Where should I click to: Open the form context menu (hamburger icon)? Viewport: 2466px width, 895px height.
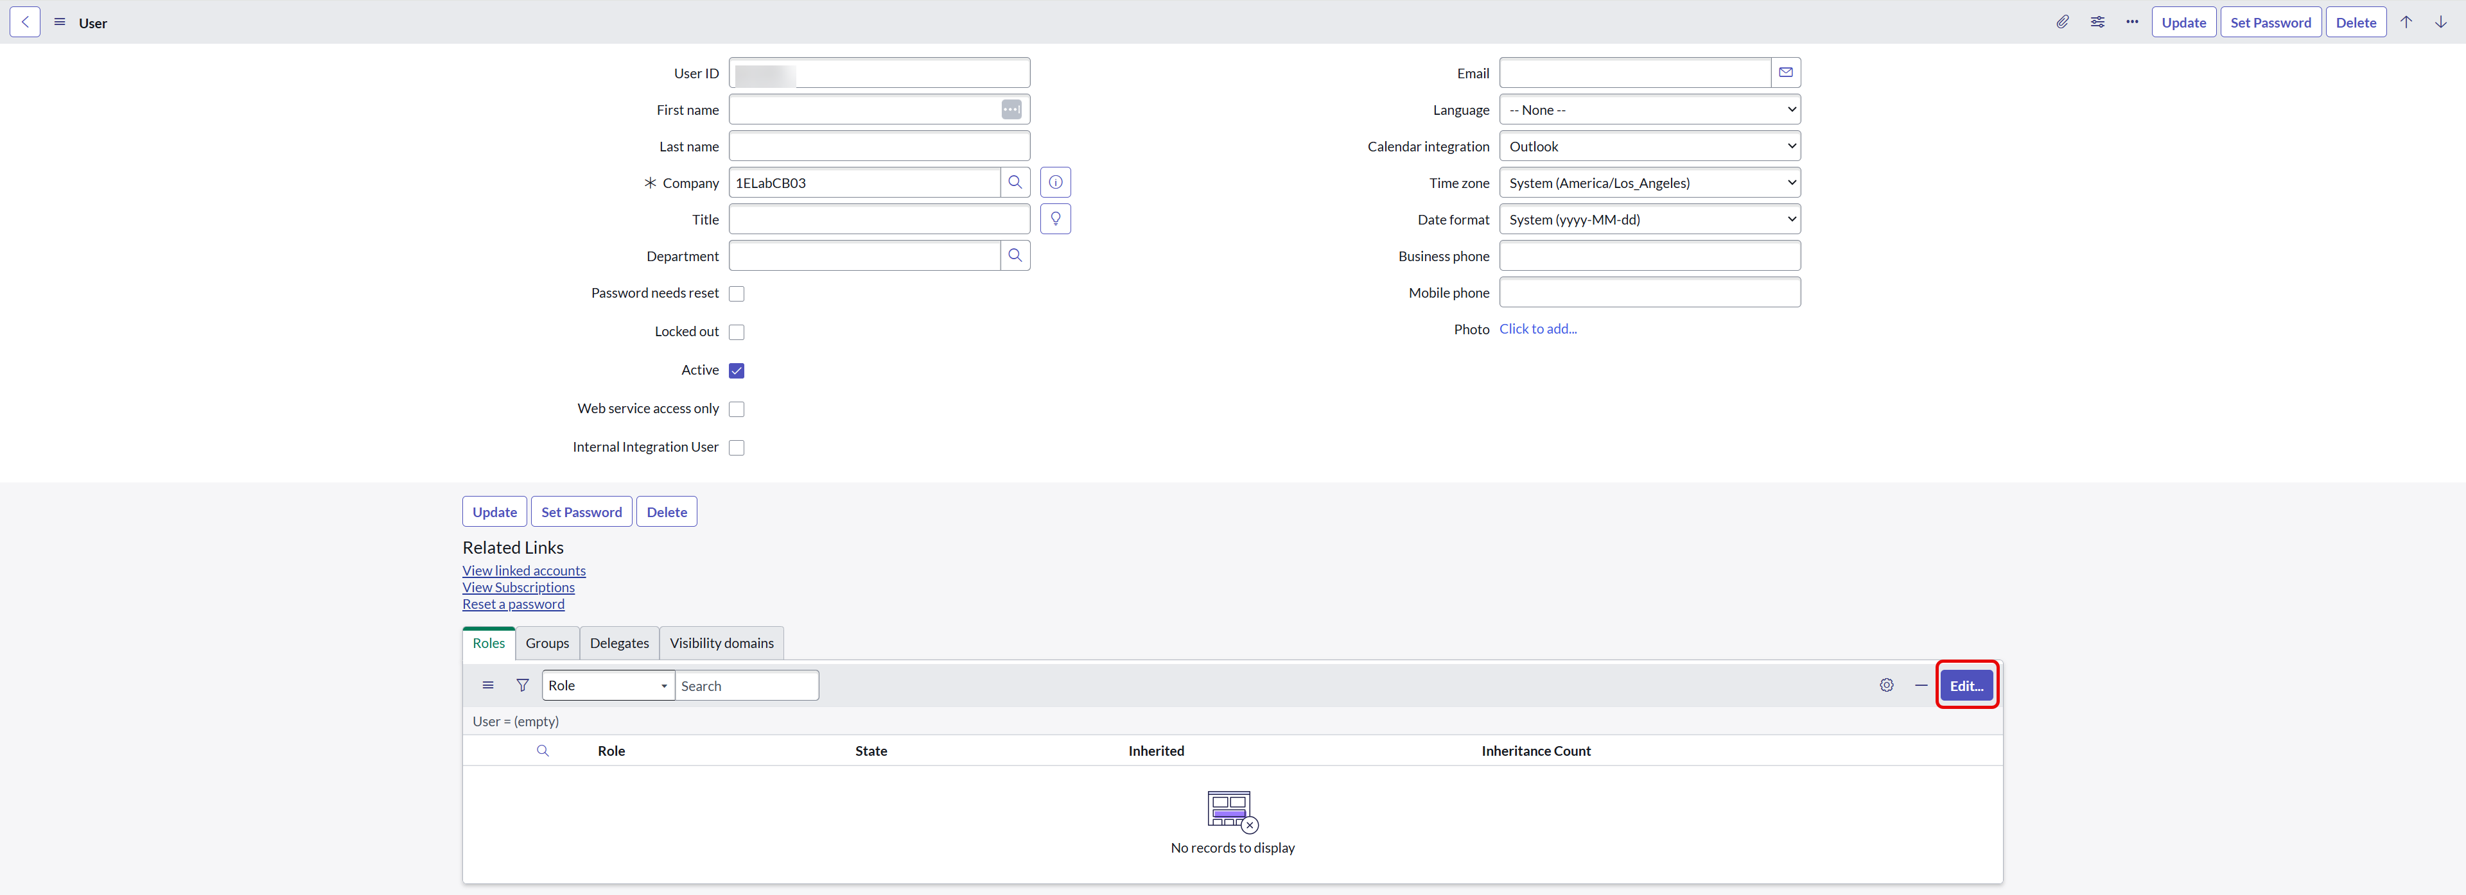tap(59, 22)
